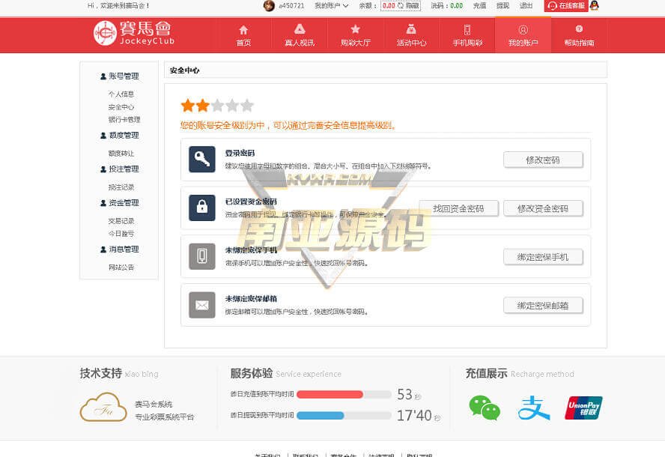Click the UnionPay 银联 logo

click(x=583, y=408)
